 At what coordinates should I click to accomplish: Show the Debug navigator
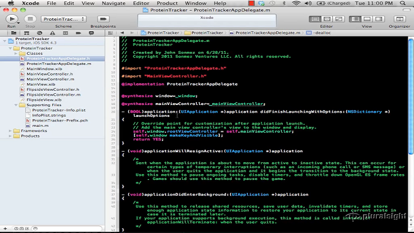(66, 33)
